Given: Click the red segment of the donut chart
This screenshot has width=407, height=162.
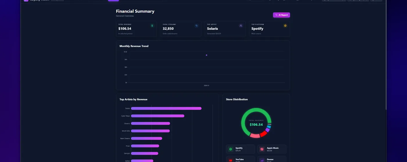Looking at the screenshot, I should pyautogui.click(x=264, y=134).
